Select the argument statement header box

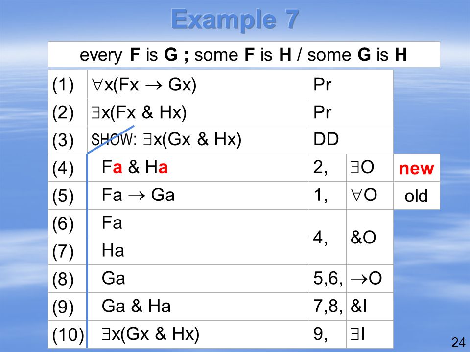click(244, 54)
